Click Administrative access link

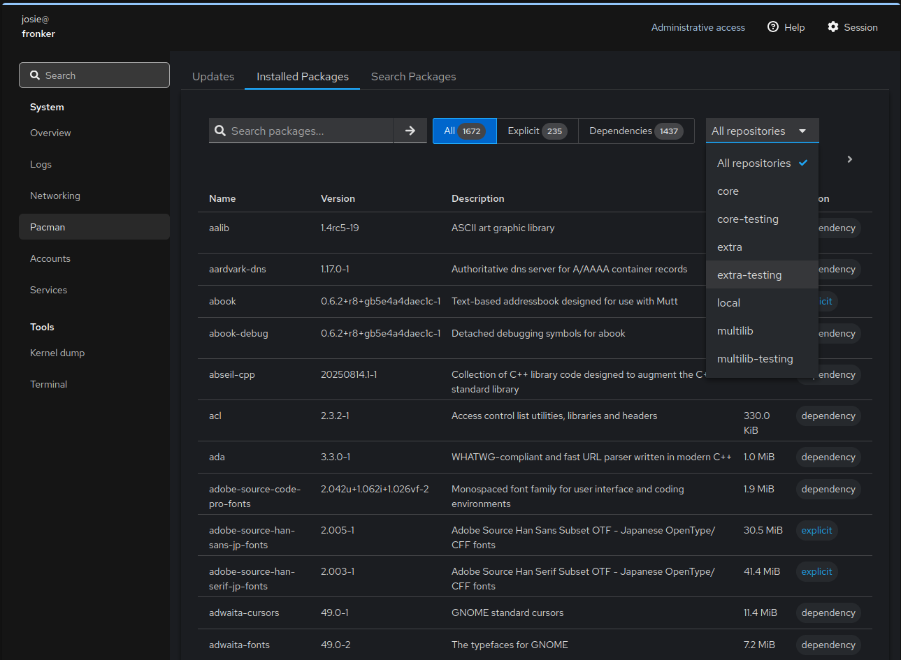click(x=698, y=27)
